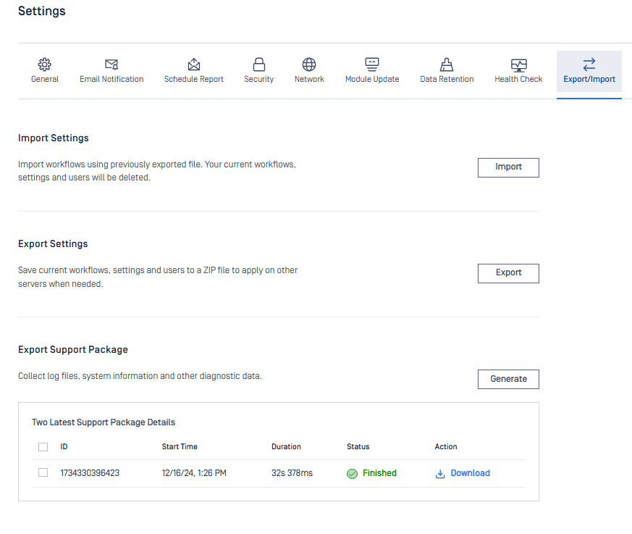Select the 1734330396423 package ID text

point(90,473)
